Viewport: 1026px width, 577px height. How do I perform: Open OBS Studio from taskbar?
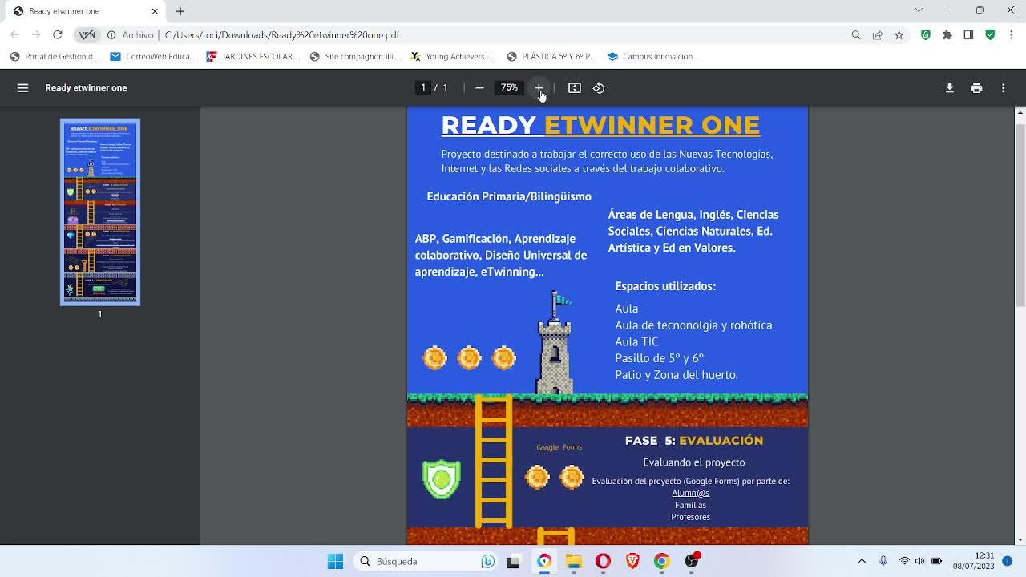(x=692, y=561)
